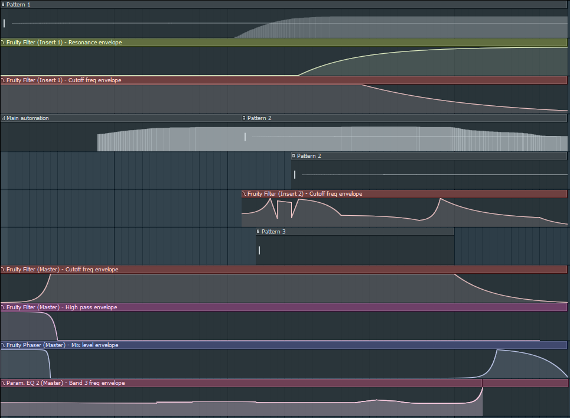Open the Param. EQ 2 Band 3 icon
Screen dimensions: 570x418
[3, 383]
